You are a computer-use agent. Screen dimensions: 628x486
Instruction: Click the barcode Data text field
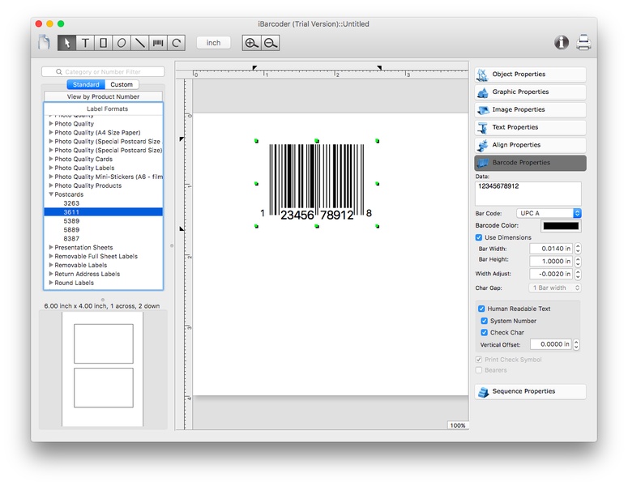click(528, 193)
